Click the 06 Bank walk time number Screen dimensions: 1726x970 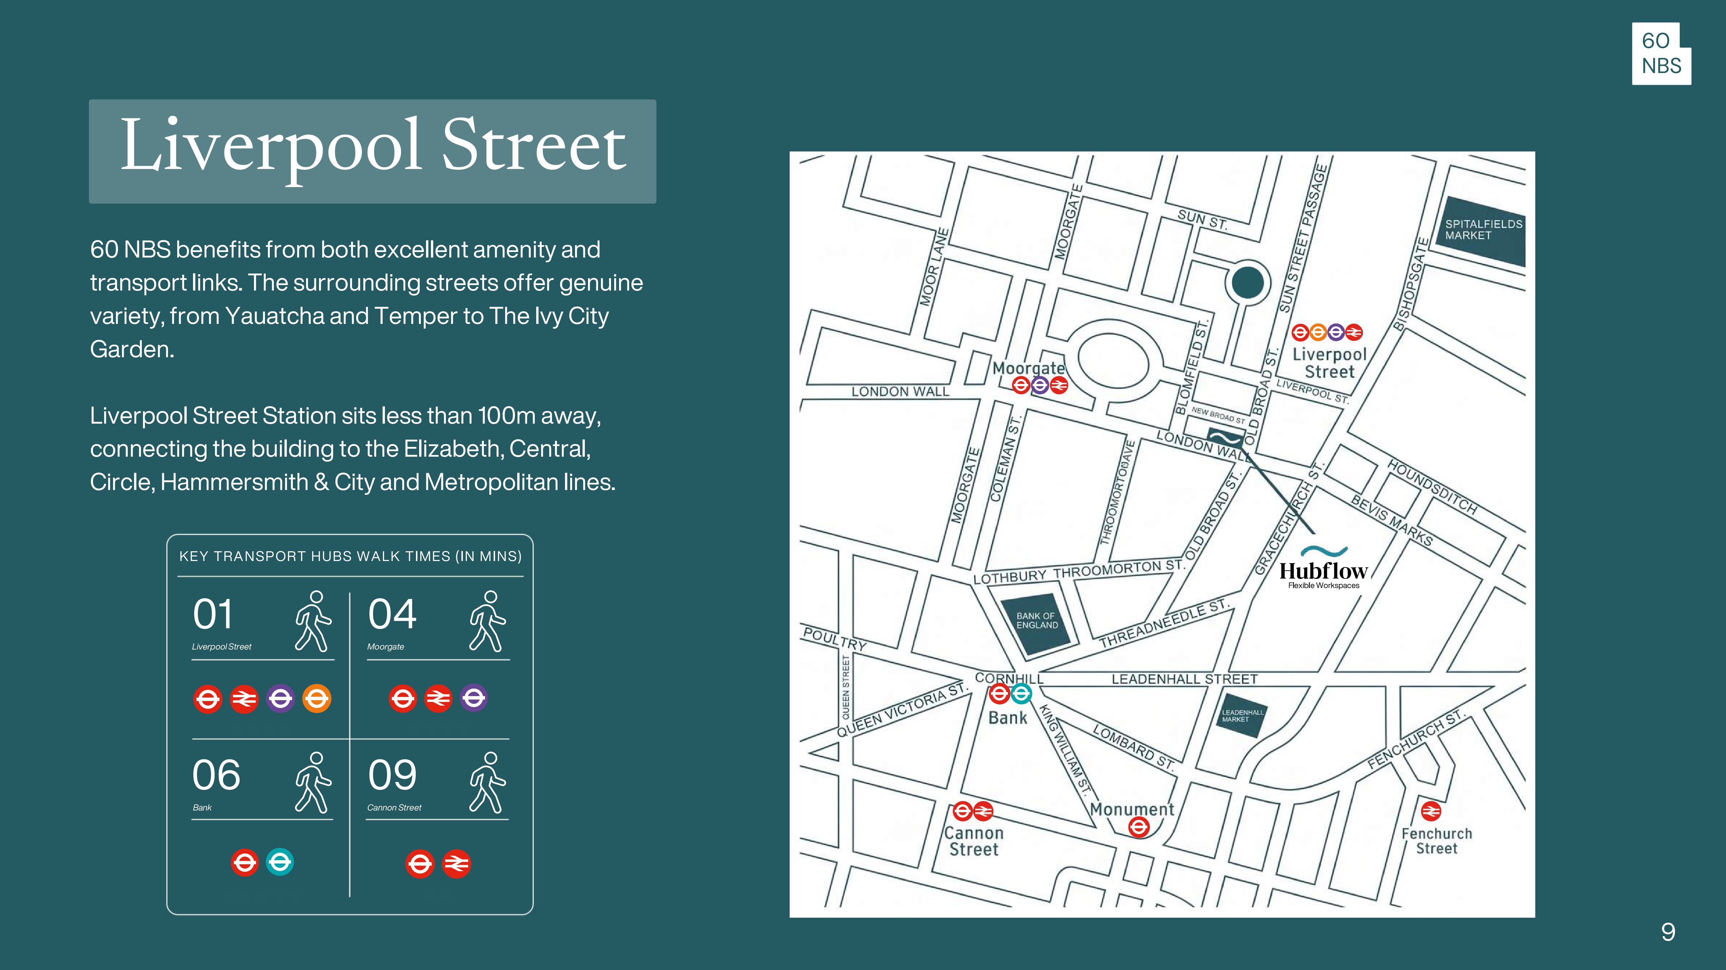[x=216, y=775]
